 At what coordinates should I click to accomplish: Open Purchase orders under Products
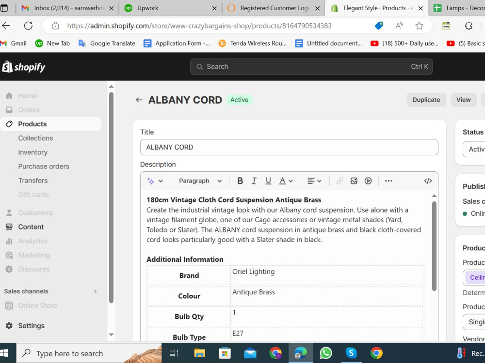click(44, 166)
